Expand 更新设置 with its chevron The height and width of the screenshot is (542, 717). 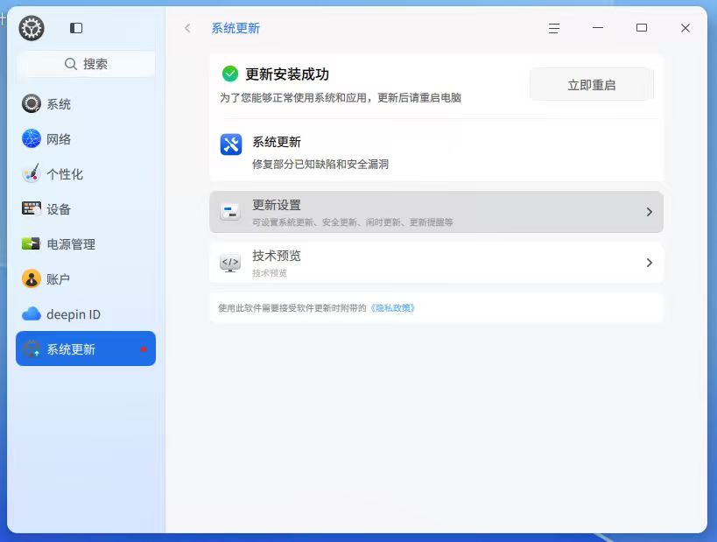[x=650, y=212]
